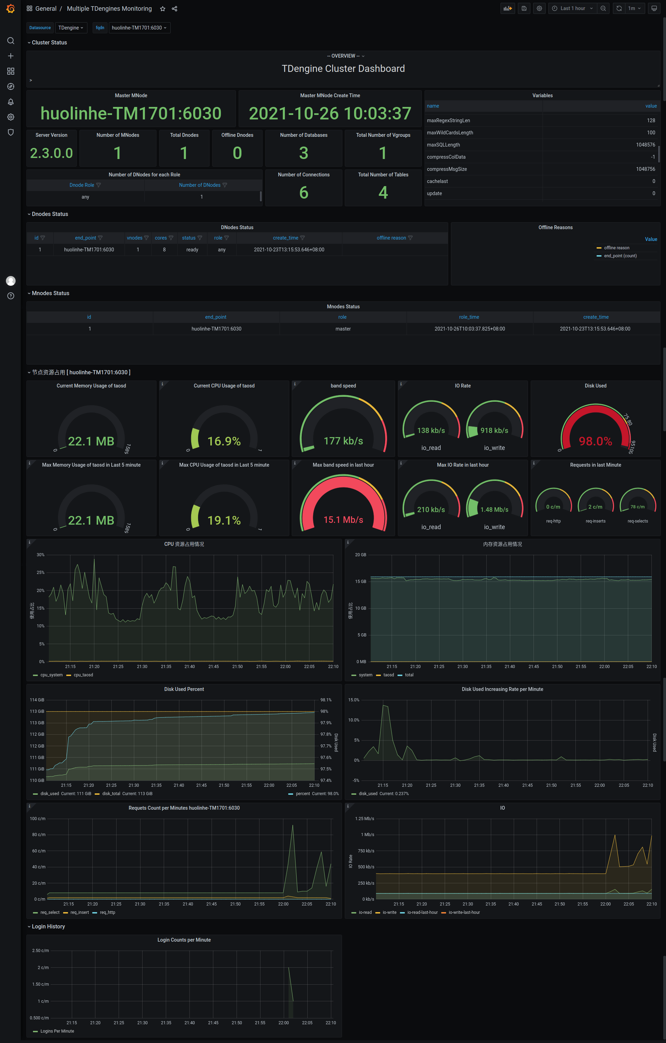The height and width of the screenshot is (1043, 666).
Task: Select the TDengine datasource dropdown
Action: [x=70, y=27]
